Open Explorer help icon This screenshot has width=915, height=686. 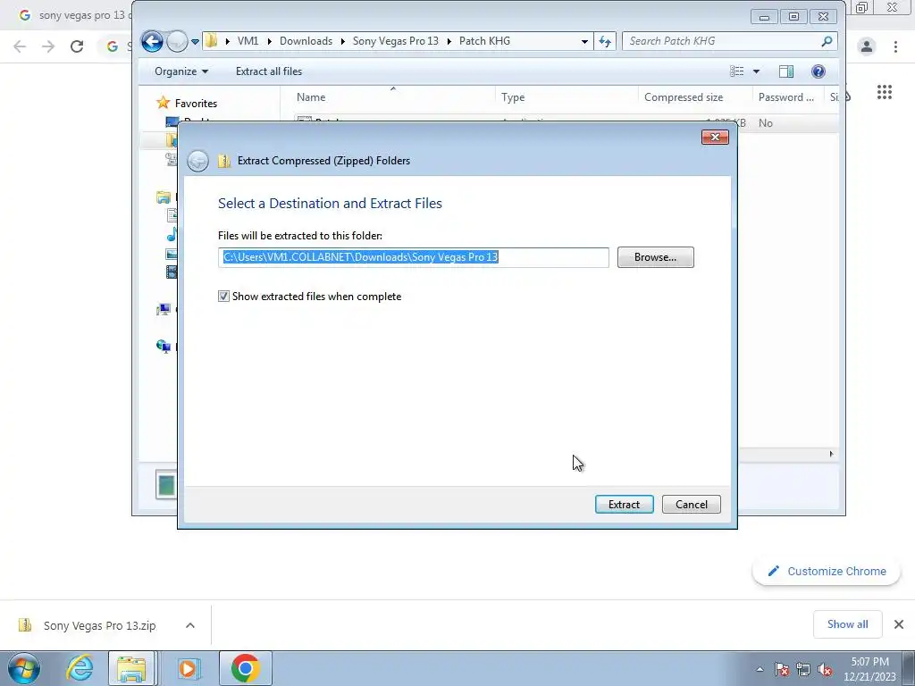click(x=818, y=71)
